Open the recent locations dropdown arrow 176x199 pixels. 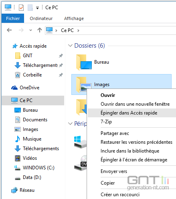tap(30, 30)
